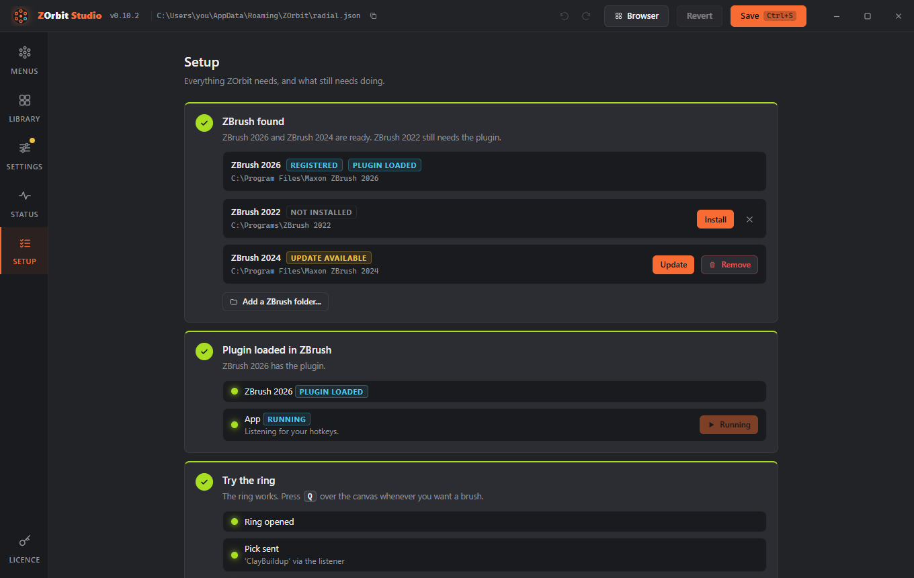Select the Maxon ZBrush 2026 path text
This screenshot has height=578, width=914.
pyautogui.click(x=305, y=179)
